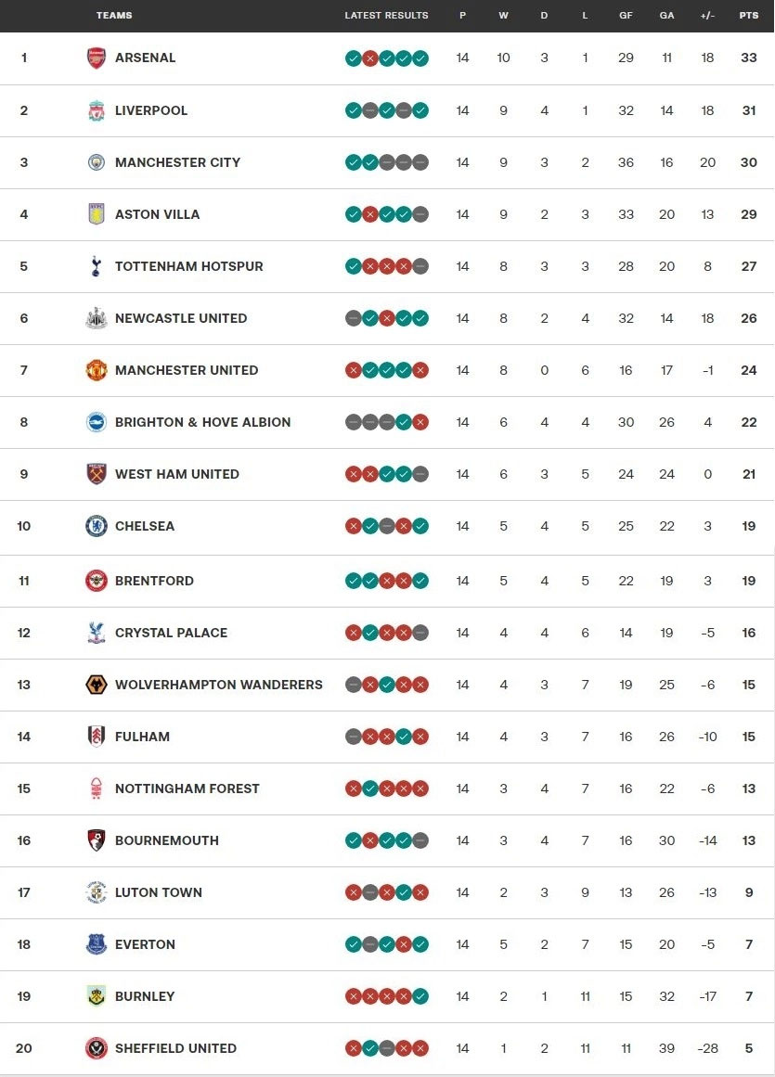
Task: Click the Arsenal club crest
Action: pyautogui.click(x=97, y=58)
